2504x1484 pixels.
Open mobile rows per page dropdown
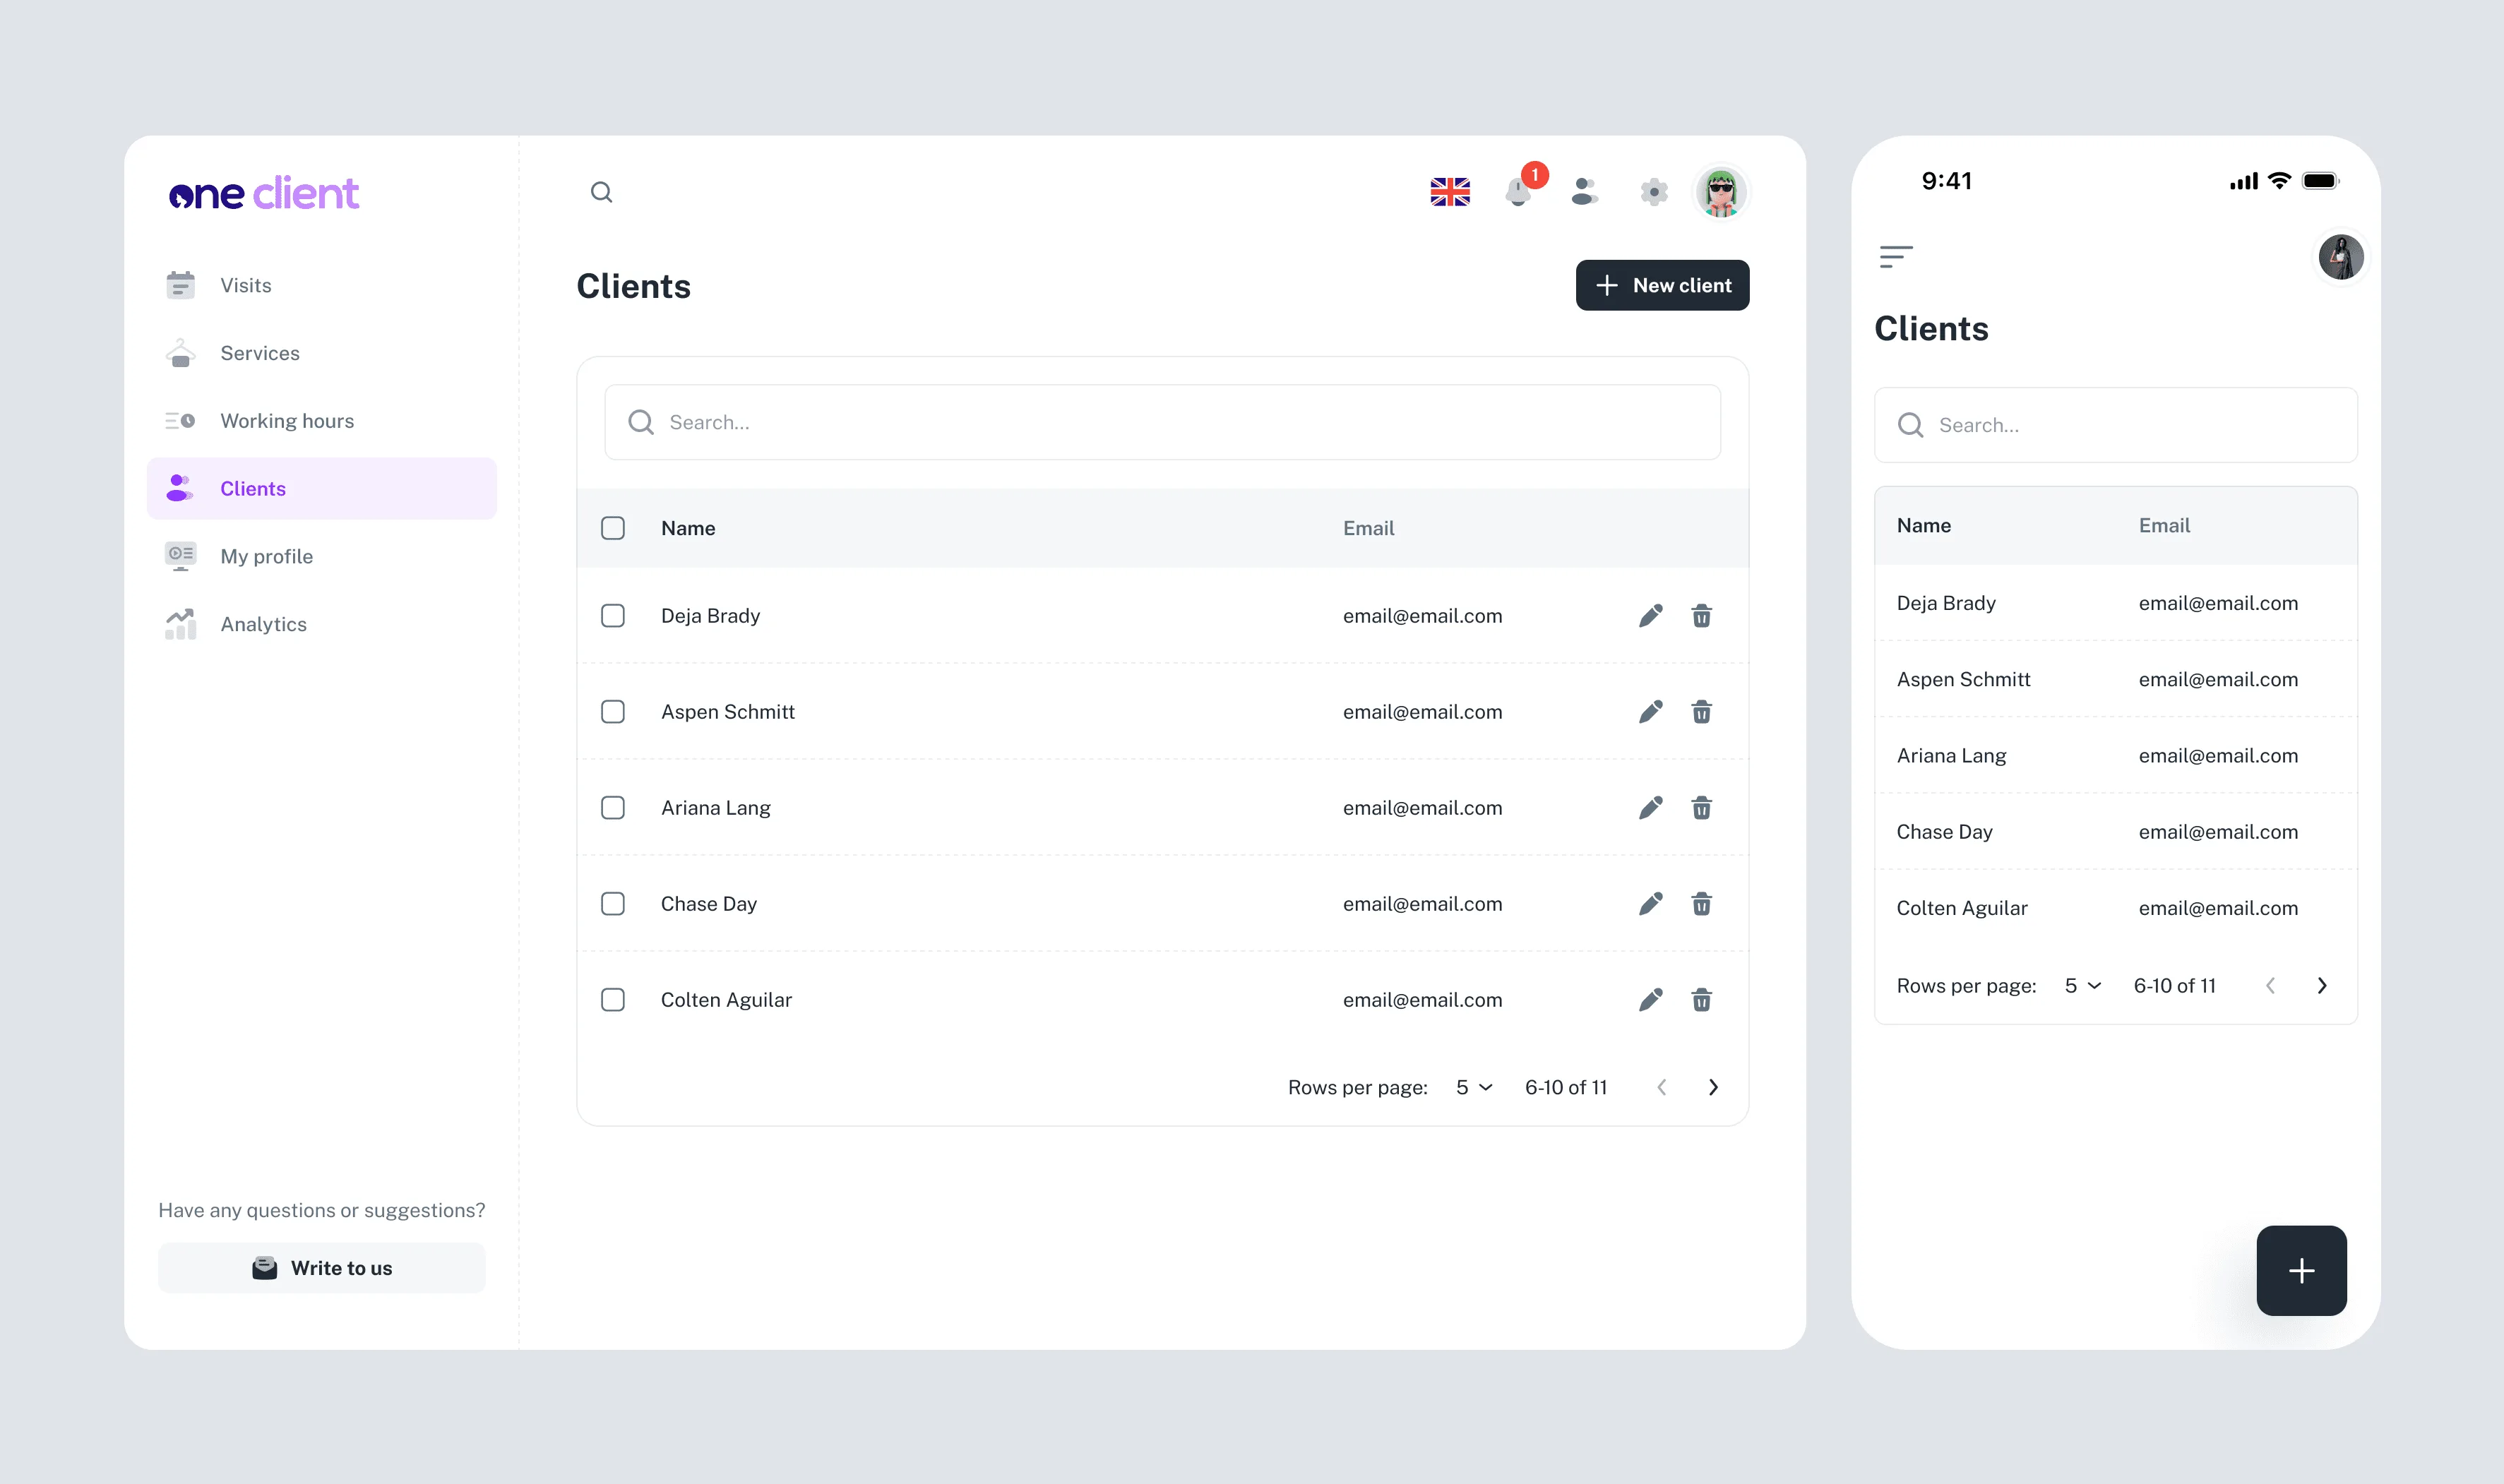point(2083,986)
